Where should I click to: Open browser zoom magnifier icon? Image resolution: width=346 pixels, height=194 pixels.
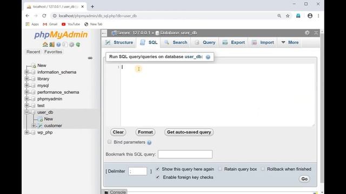(279, 16)
